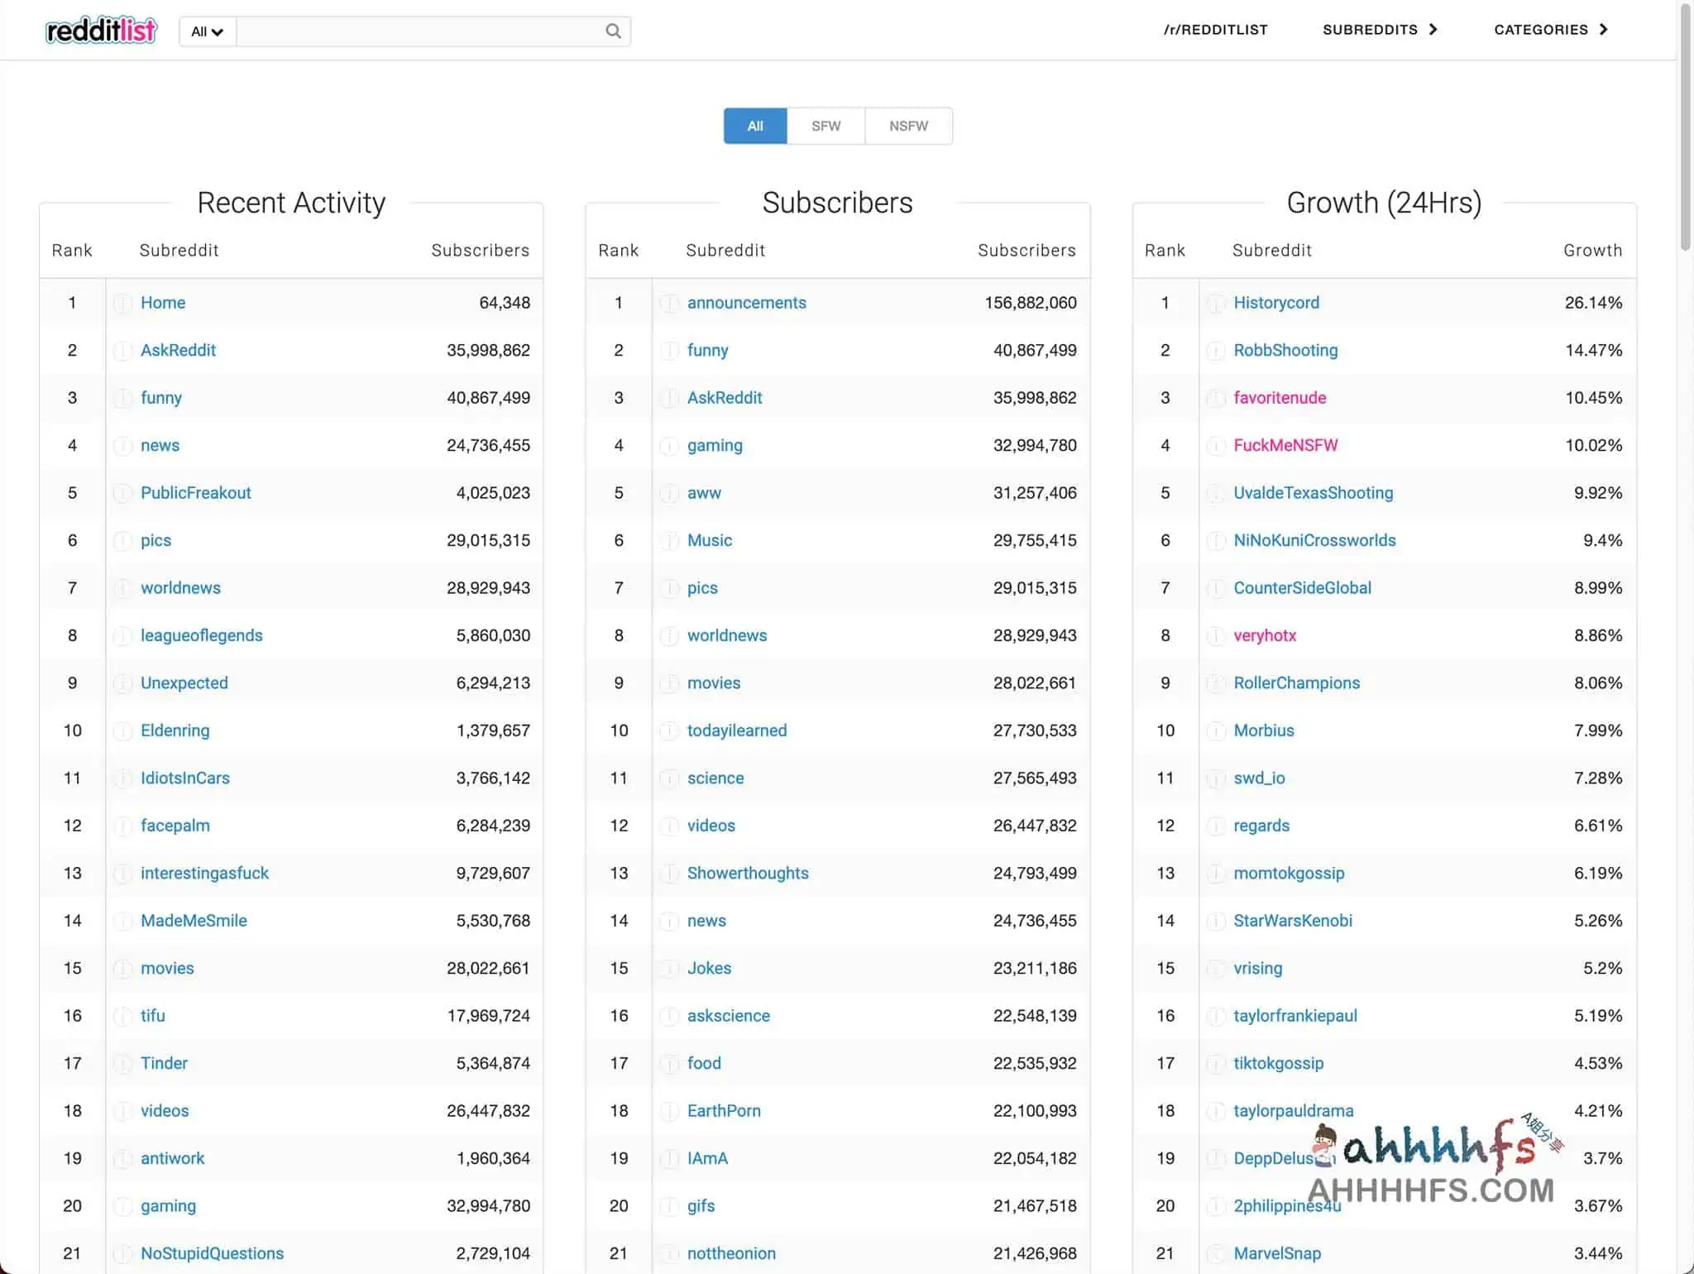This screenshot has width=1694, height=1274.
Task: Open the leagueoflegends subreddit link
Action: tap(201, 635)
